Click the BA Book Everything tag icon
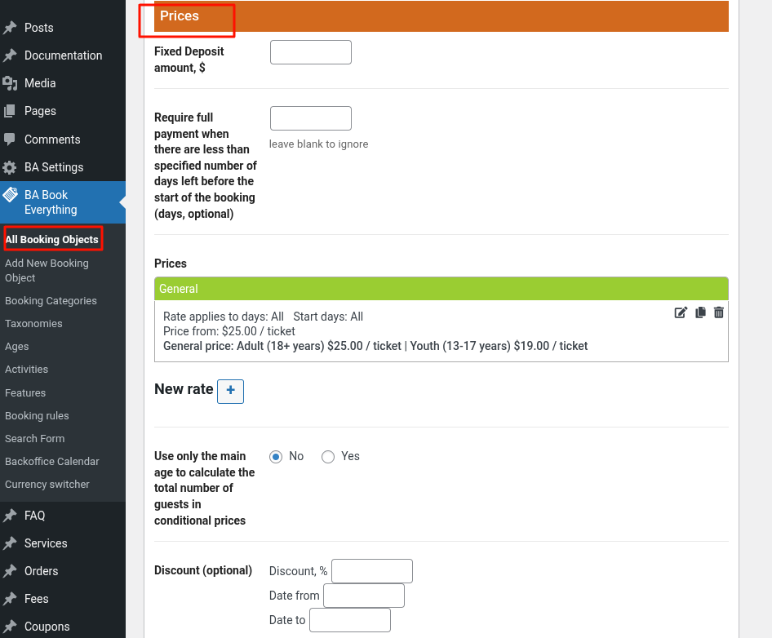Image resolution: width=772 pixels, height=638 pixels. pyautogui.click(x=10, y=195)
